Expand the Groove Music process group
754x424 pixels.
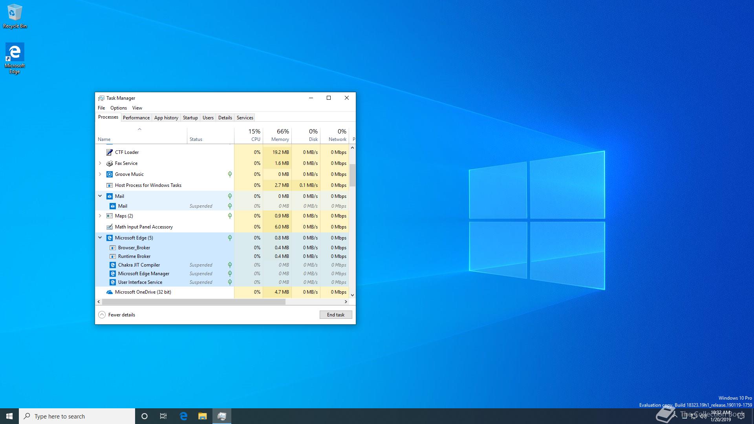(100, 174)
